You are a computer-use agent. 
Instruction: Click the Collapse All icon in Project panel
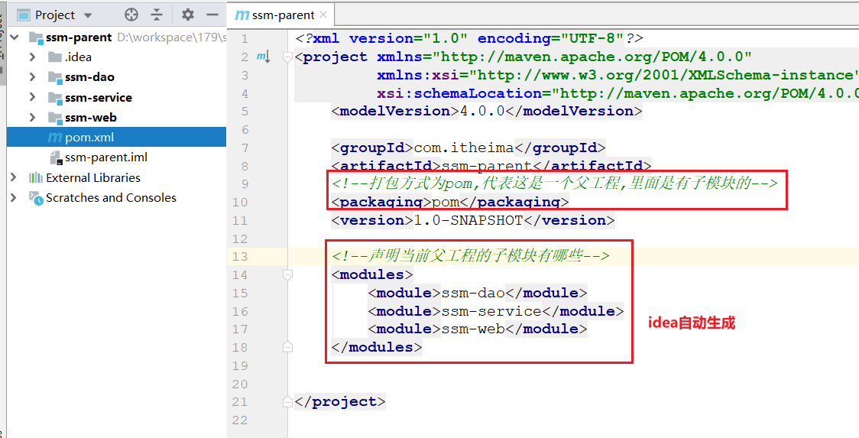[x=157, y=15]
